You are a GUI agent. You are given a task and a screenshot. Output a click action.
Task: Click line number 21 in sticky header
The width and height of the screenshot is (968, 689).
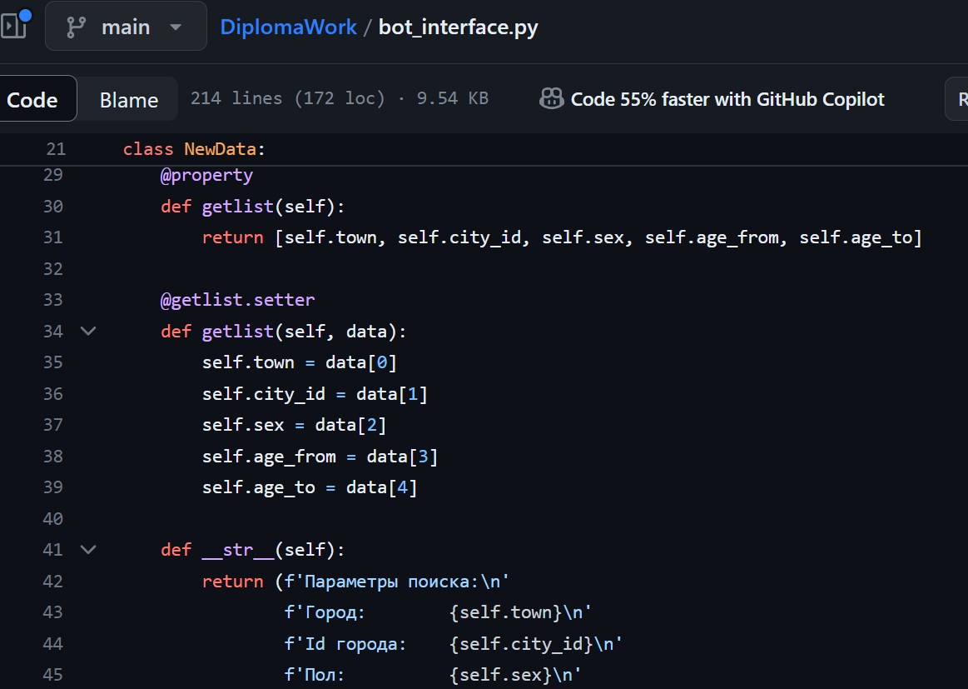[x=56, y=149]
